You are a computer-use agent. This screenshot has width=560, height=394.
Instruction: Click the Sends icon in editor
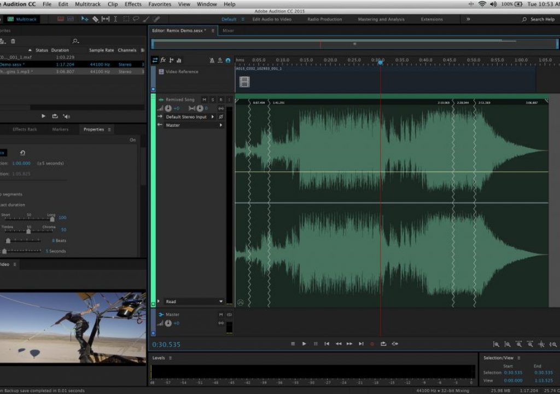pos(171,60)
